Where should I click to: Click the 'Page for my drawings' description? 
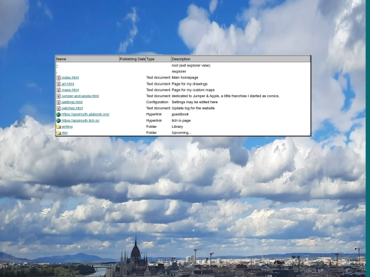[x=190, y=84]
